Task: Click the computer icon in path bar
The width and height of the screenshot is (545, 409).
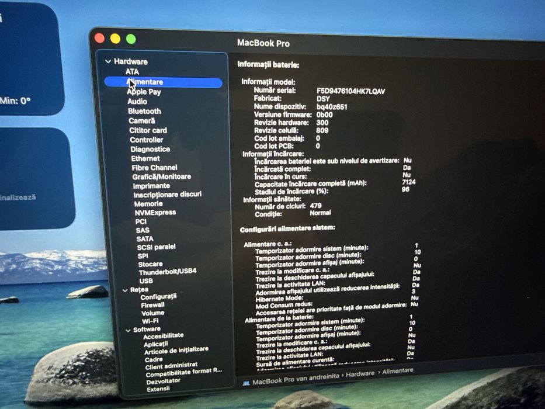Action: coord(246,383)
